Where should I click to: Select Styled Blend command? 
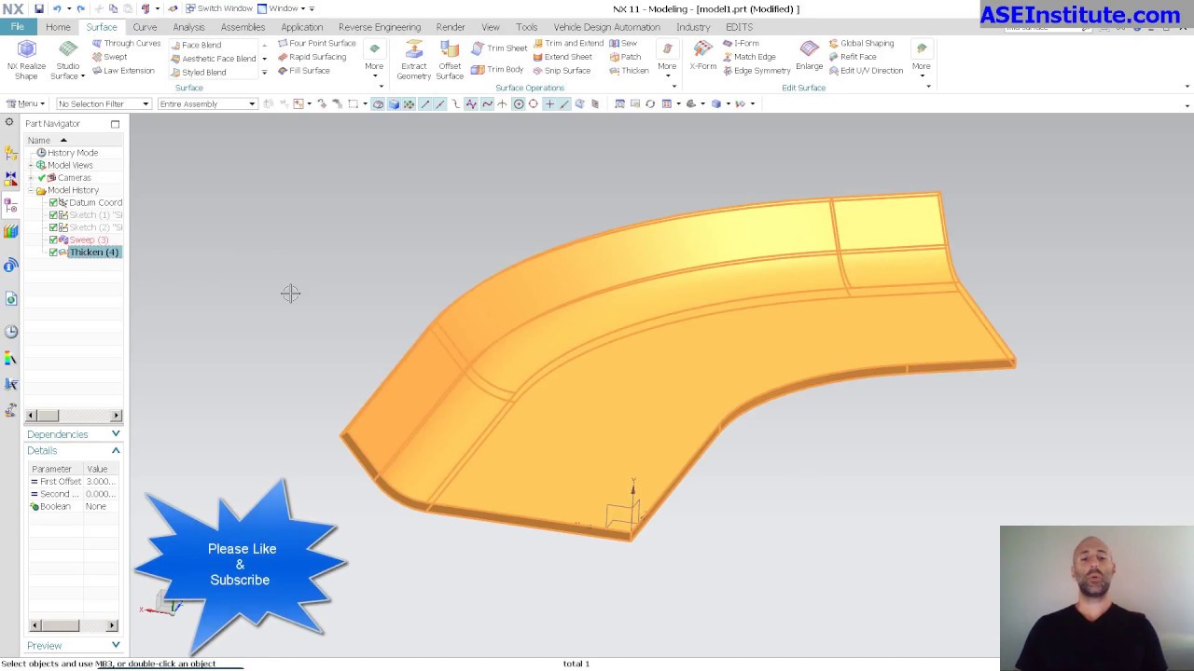(x=198, y=73)
